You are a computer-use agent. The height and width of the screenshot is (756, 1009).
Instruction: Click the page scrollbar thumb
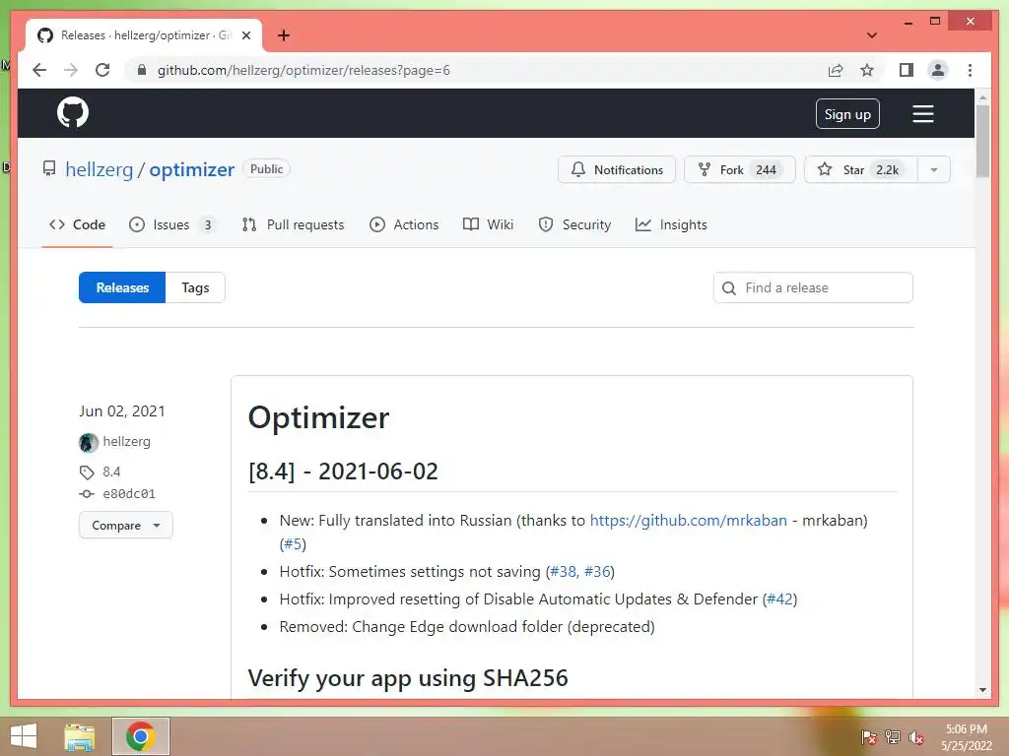982,141
